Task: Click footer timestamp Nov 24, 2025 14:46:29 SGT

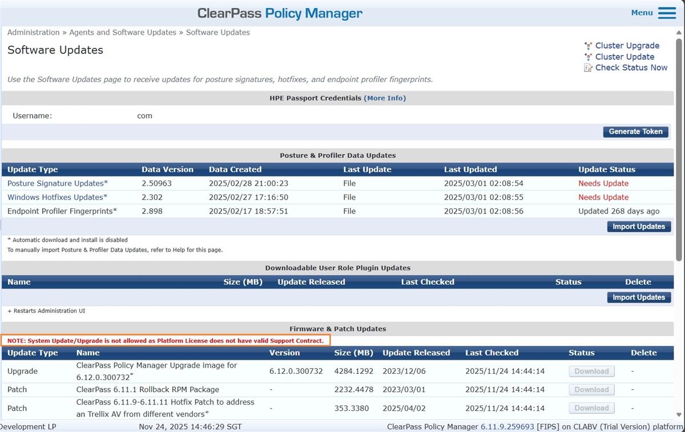Action: [190, 426]
